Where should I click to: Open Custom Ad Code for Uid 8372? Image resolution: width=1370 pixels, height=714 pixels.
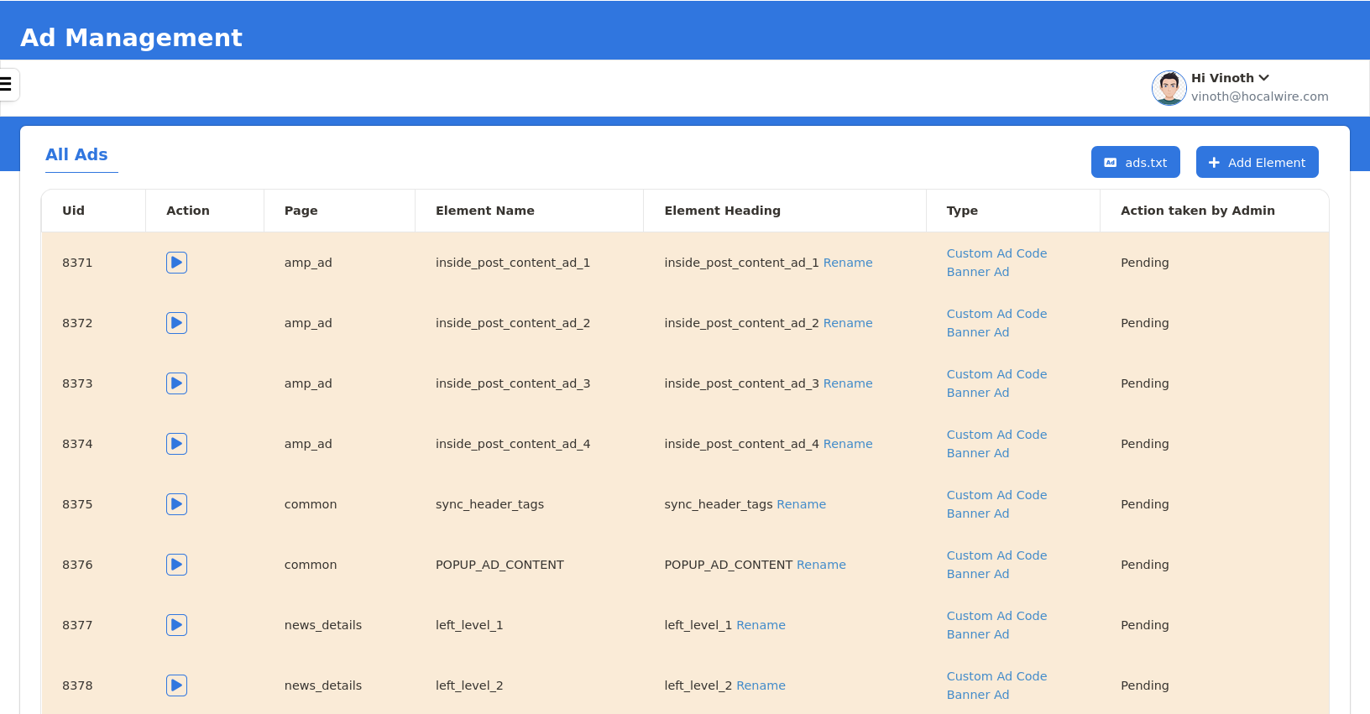(996, 314)
